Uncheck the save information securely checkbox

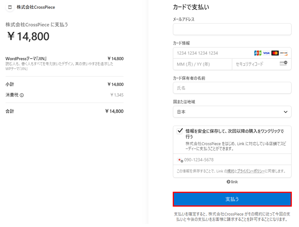(x=180, y=131)
